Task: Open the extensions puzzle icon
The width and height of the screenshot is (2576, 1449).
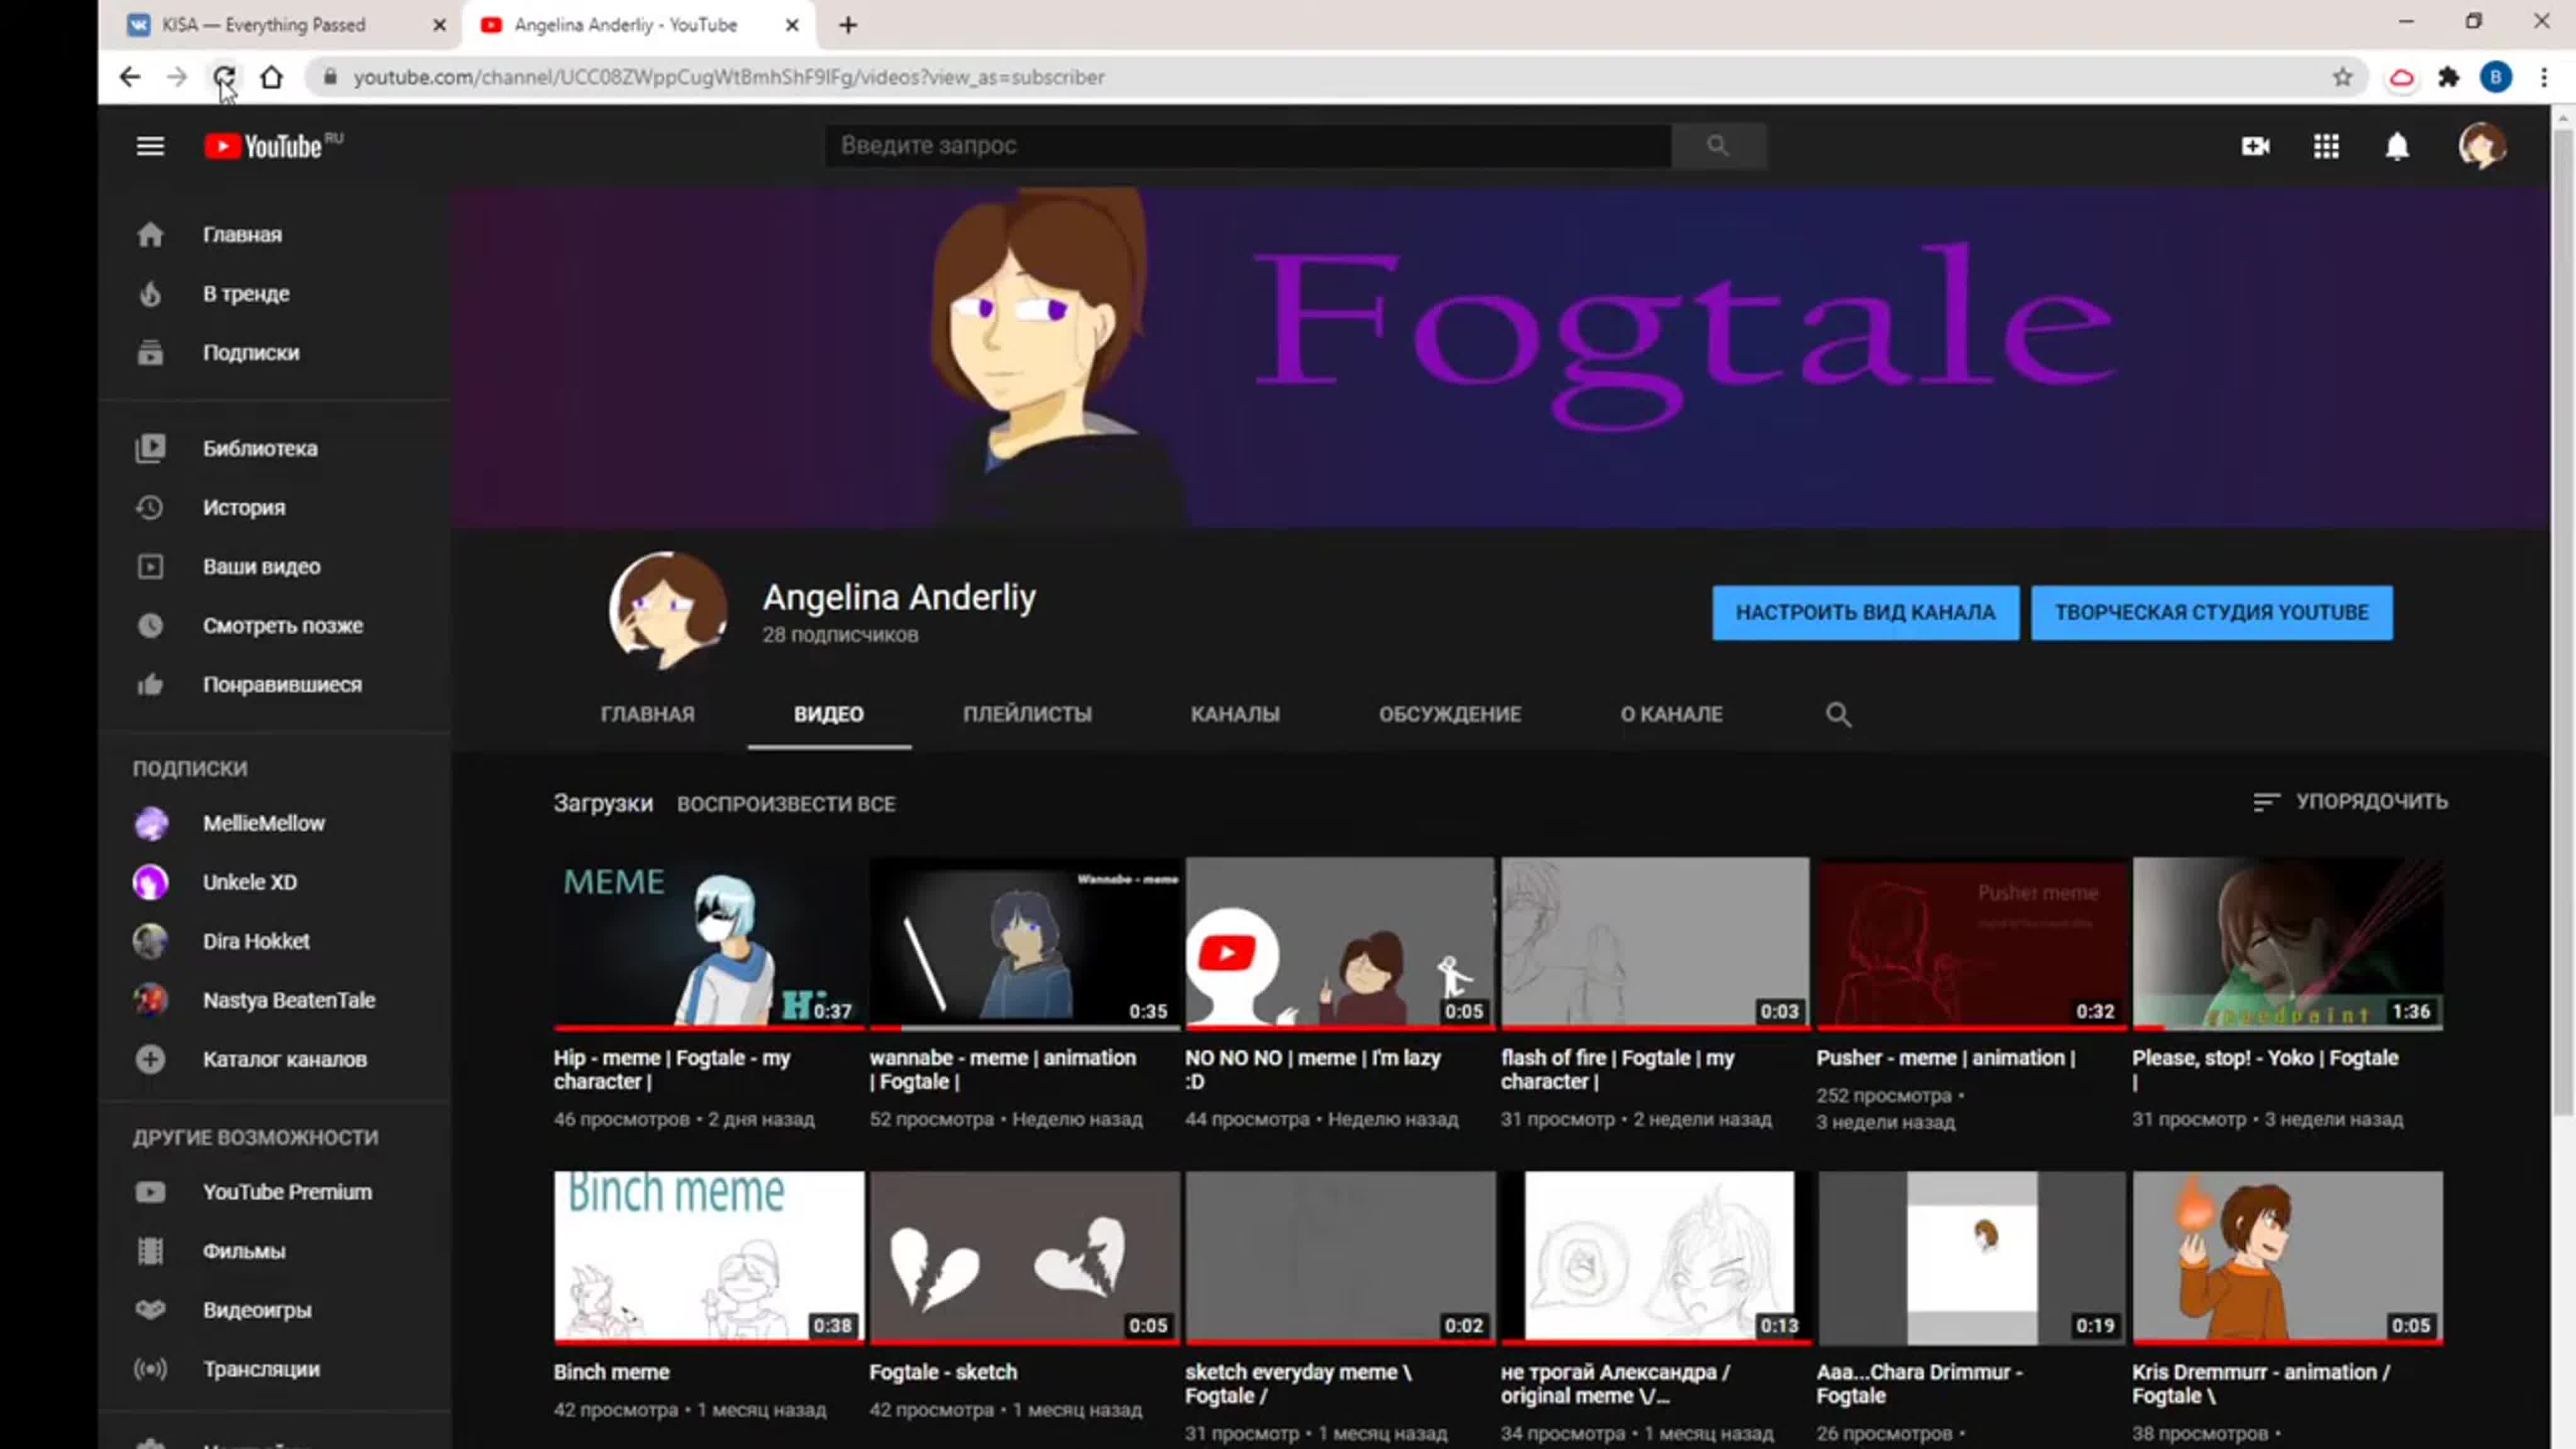Action: coord(2448,77)
